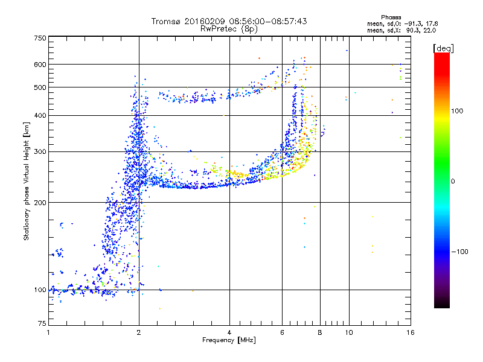Click the phase colorbar gradient
The width and height of the screenshot is (483, 362).
coord(442,180)
